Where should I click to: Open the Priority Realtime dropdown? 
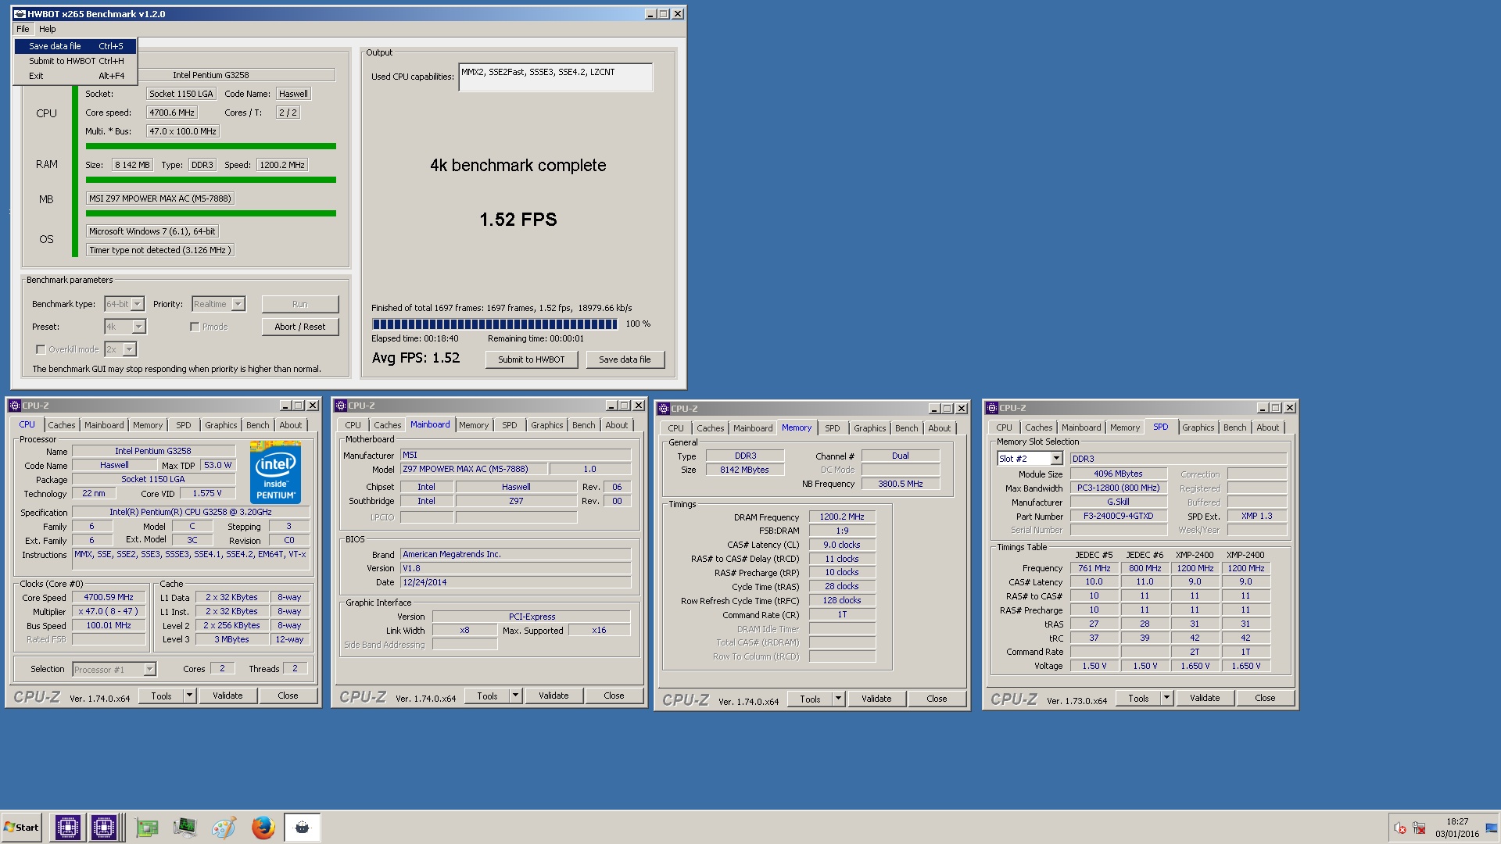pos(238,304)
